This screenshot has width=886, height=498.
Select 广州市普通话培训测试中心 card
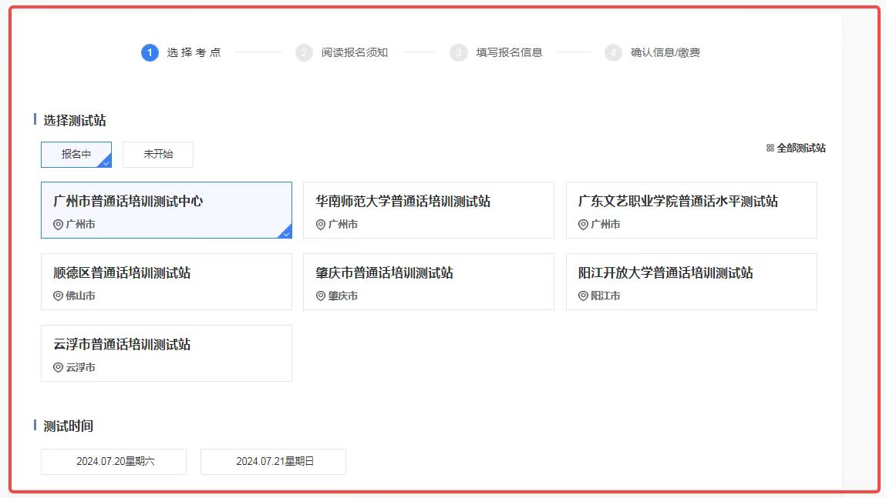tap(166, 210)
